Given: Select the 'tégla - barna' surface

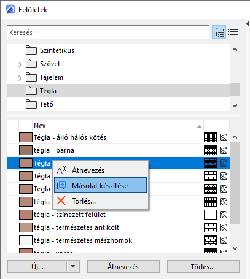Looking at the screenshot, I should pyautogui.click(x=118, y=150).
